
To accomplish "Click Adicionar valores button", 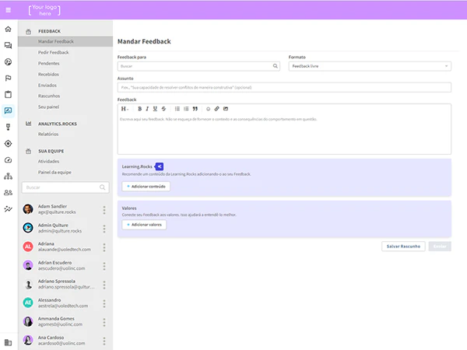I will point(144,225).
